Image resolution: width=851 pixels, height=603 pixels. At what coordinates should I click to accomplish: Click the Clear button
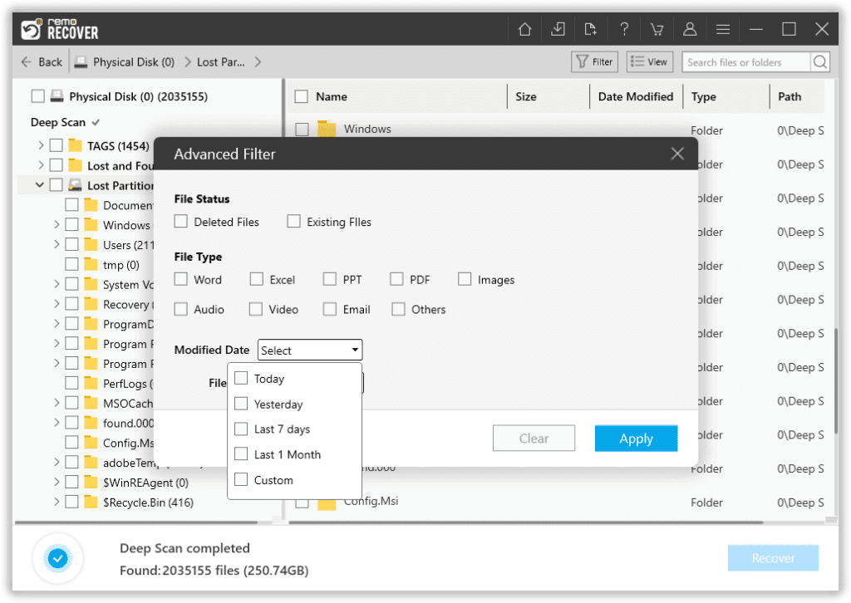coord(534,438)
